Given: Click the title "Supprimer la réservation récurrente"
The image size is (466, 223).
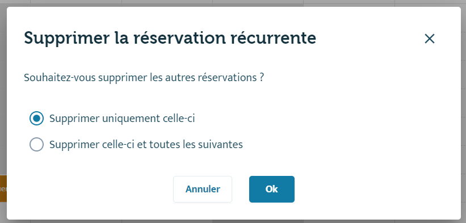Looking at the screenshot, I should pos(170,39).
